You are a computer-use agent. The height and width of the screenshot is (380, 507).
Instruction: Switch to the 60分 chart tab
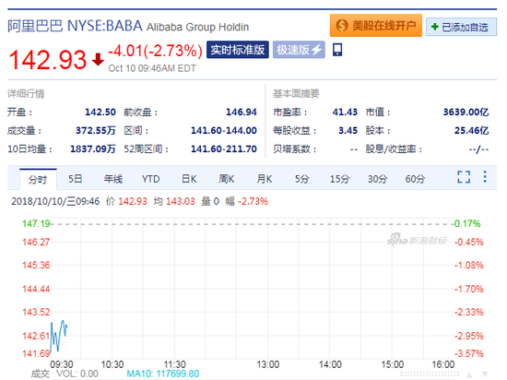coord(415,179)
